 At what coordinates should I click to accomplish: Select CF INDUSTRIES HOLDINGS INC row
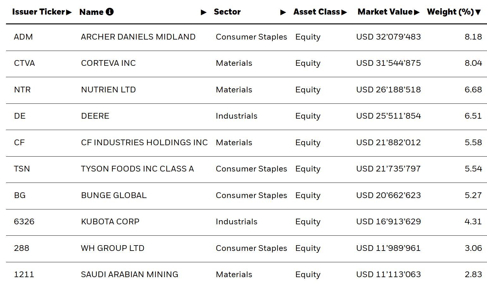[247, 143]
